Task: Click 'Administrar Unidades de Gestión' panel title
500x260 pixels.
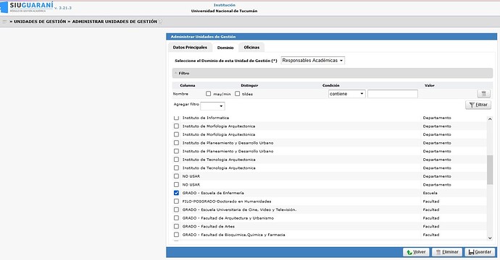Action: (203, 37)
